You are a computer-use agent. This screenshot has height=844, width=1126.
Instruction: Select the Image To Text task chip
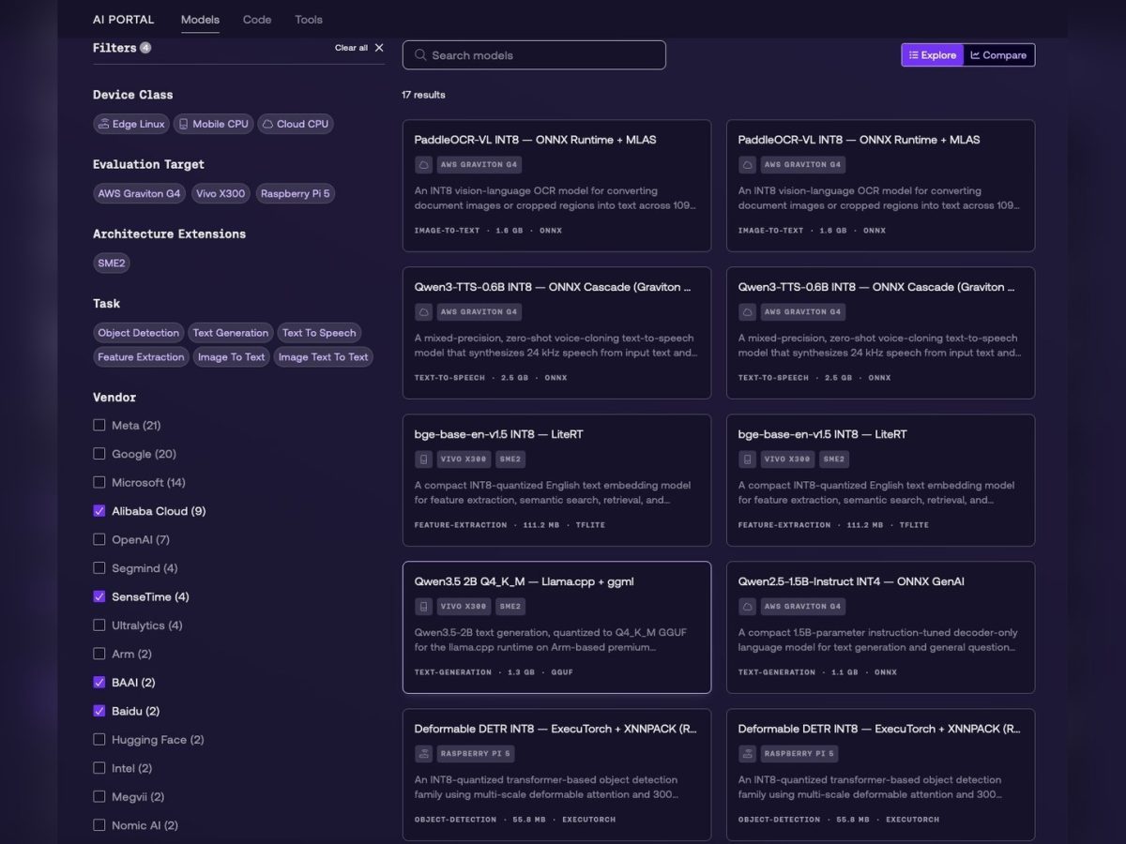coord(231,357)
